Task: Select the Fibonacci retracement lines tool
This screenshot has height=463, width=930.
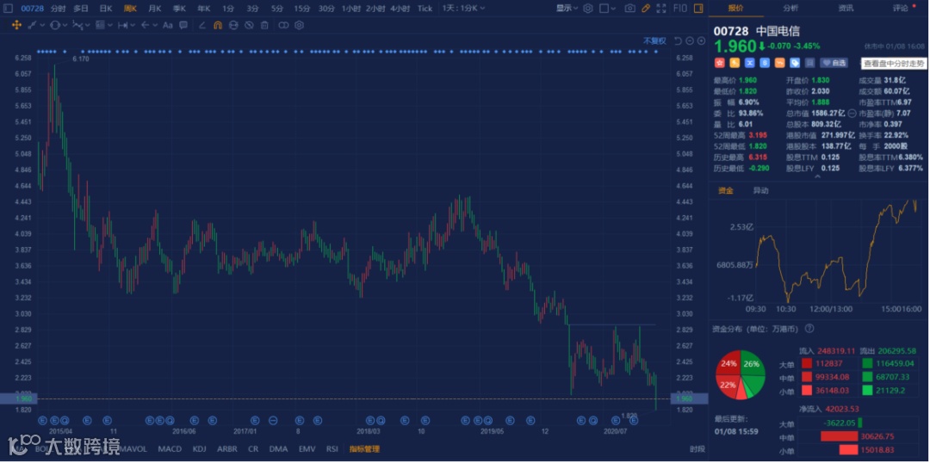Action: click(100, 26)
